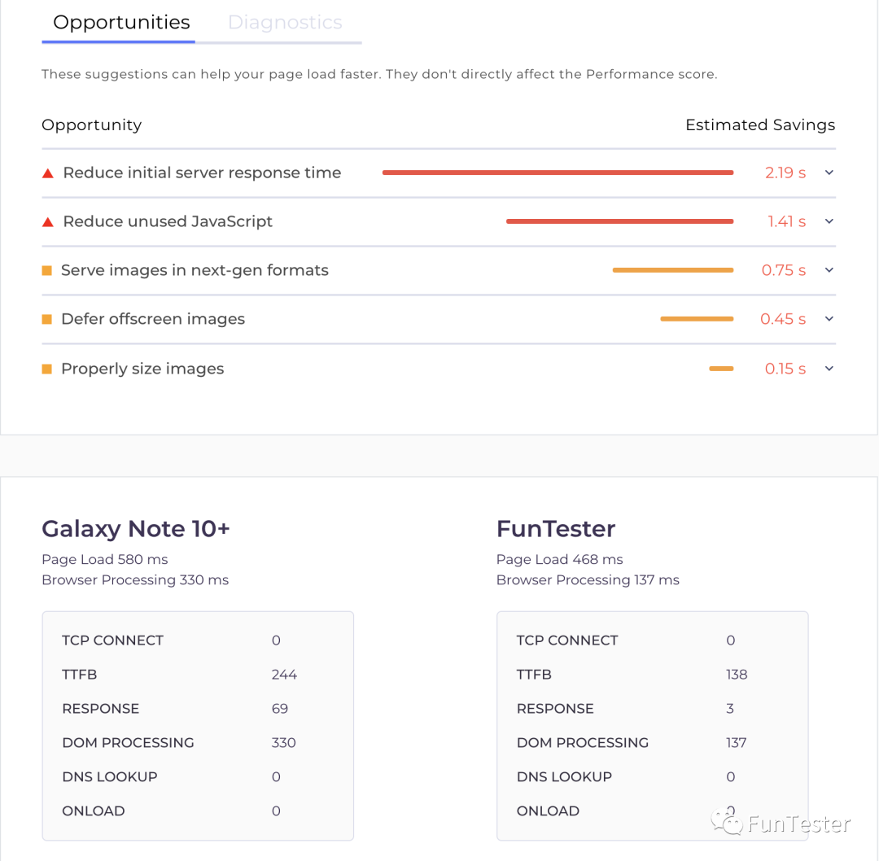Click red triangle beside Reduce initial server response
The image size is (879, 861).
coord(47,173)
